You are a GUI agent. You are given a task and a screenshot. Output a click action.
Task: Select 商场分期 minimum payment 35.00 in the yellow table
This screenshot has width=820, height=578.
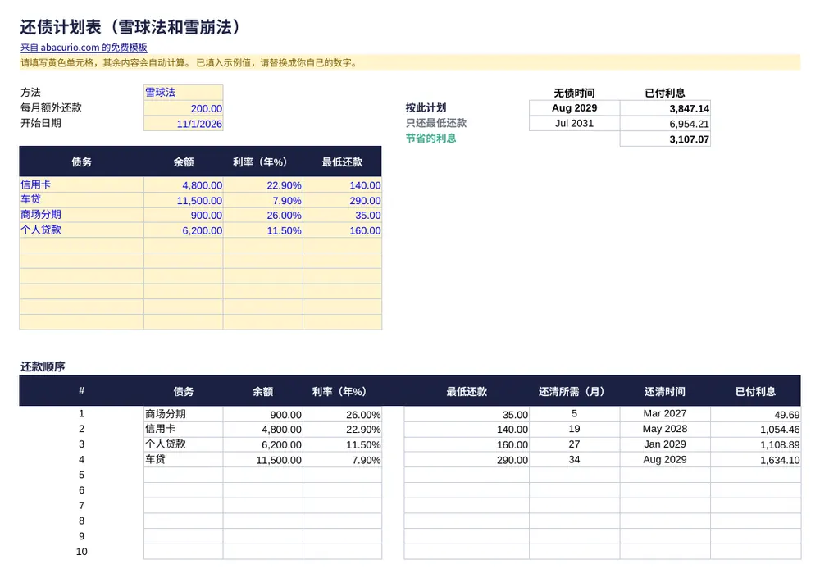click(342, 215)
